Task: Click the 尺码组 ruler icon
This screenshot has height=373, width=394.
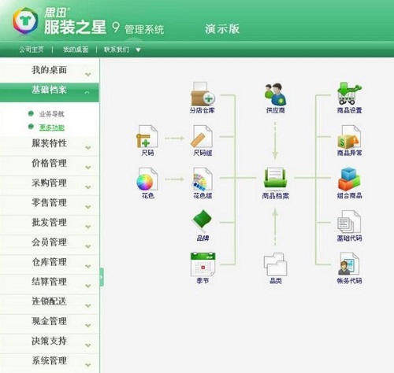Action: (203, 136)
